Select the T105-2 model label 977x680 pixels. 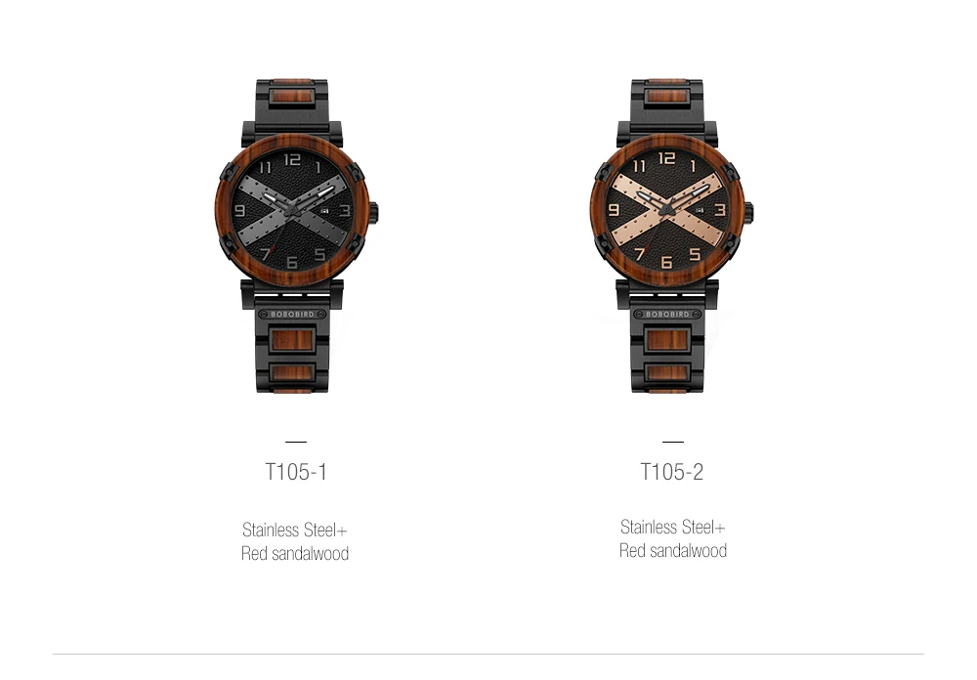pos(672,472)
